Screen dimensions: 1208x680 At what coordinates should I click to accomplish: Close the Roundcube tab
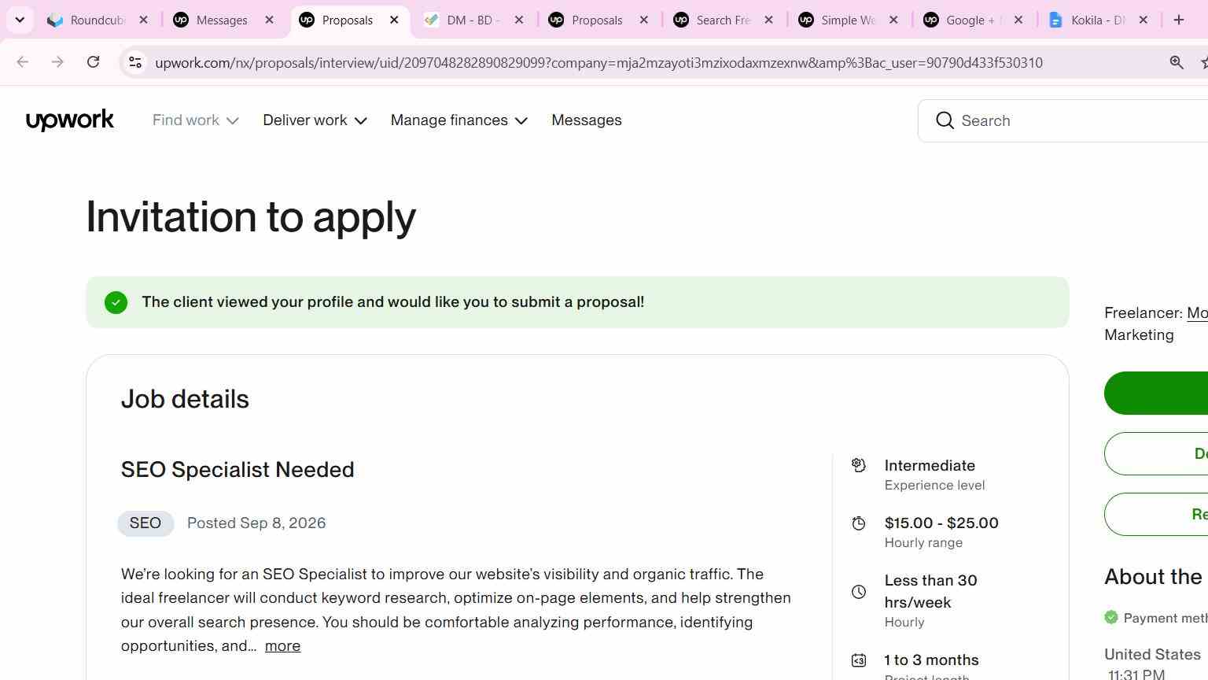pos(143,20)
